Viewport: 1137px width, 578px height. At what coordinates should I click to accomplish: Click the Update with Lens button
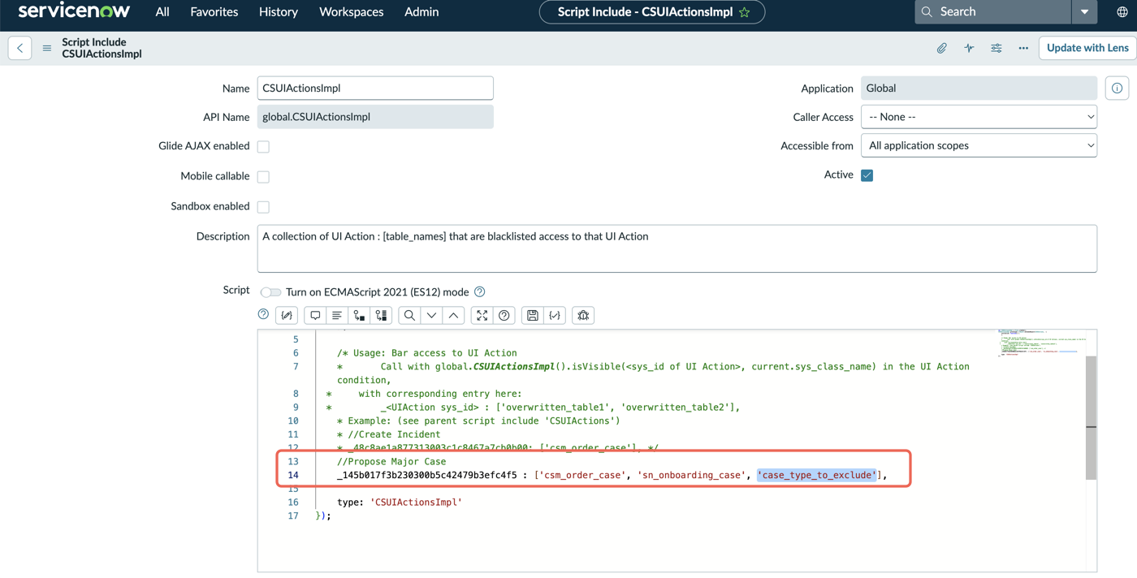(1087, 48)
